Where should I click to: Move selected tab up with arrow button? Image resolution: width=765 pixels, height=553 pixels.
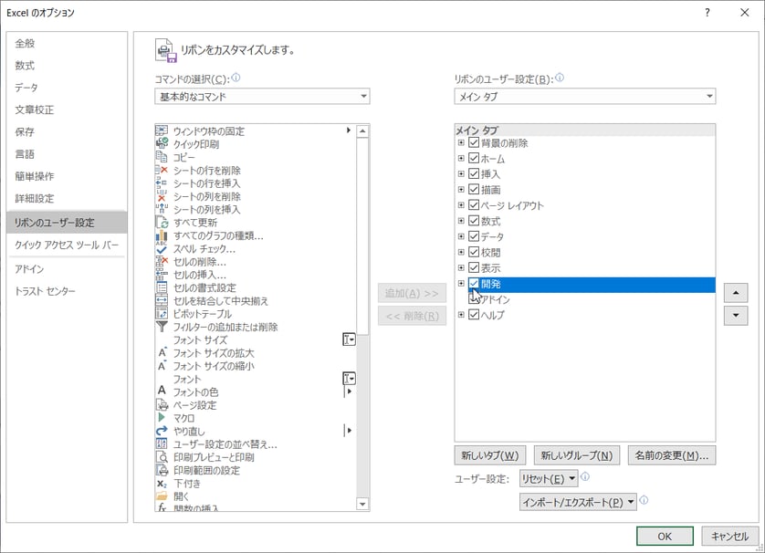736,293
